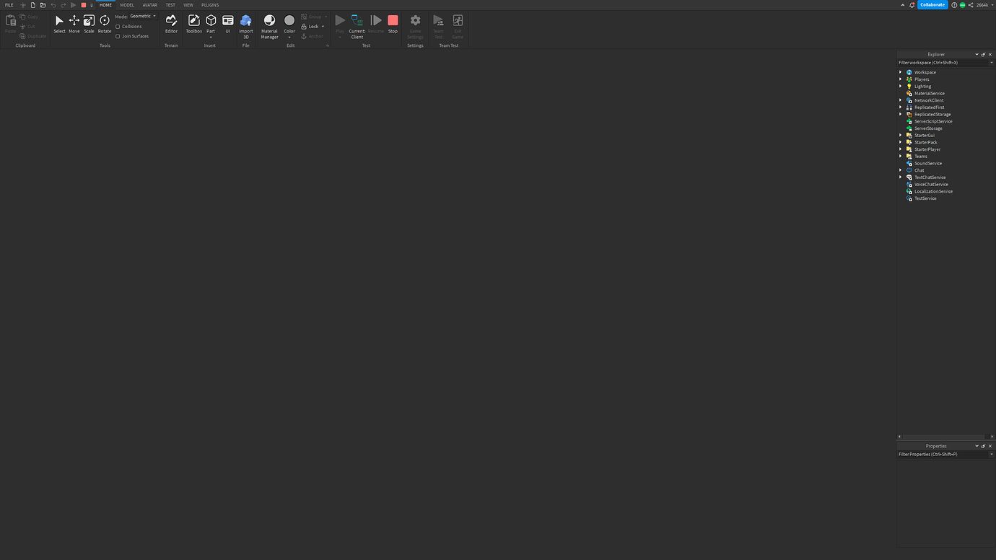Screen dimensions: 996x560
Task: Stop the current playtest
Action: click(392, 20)
